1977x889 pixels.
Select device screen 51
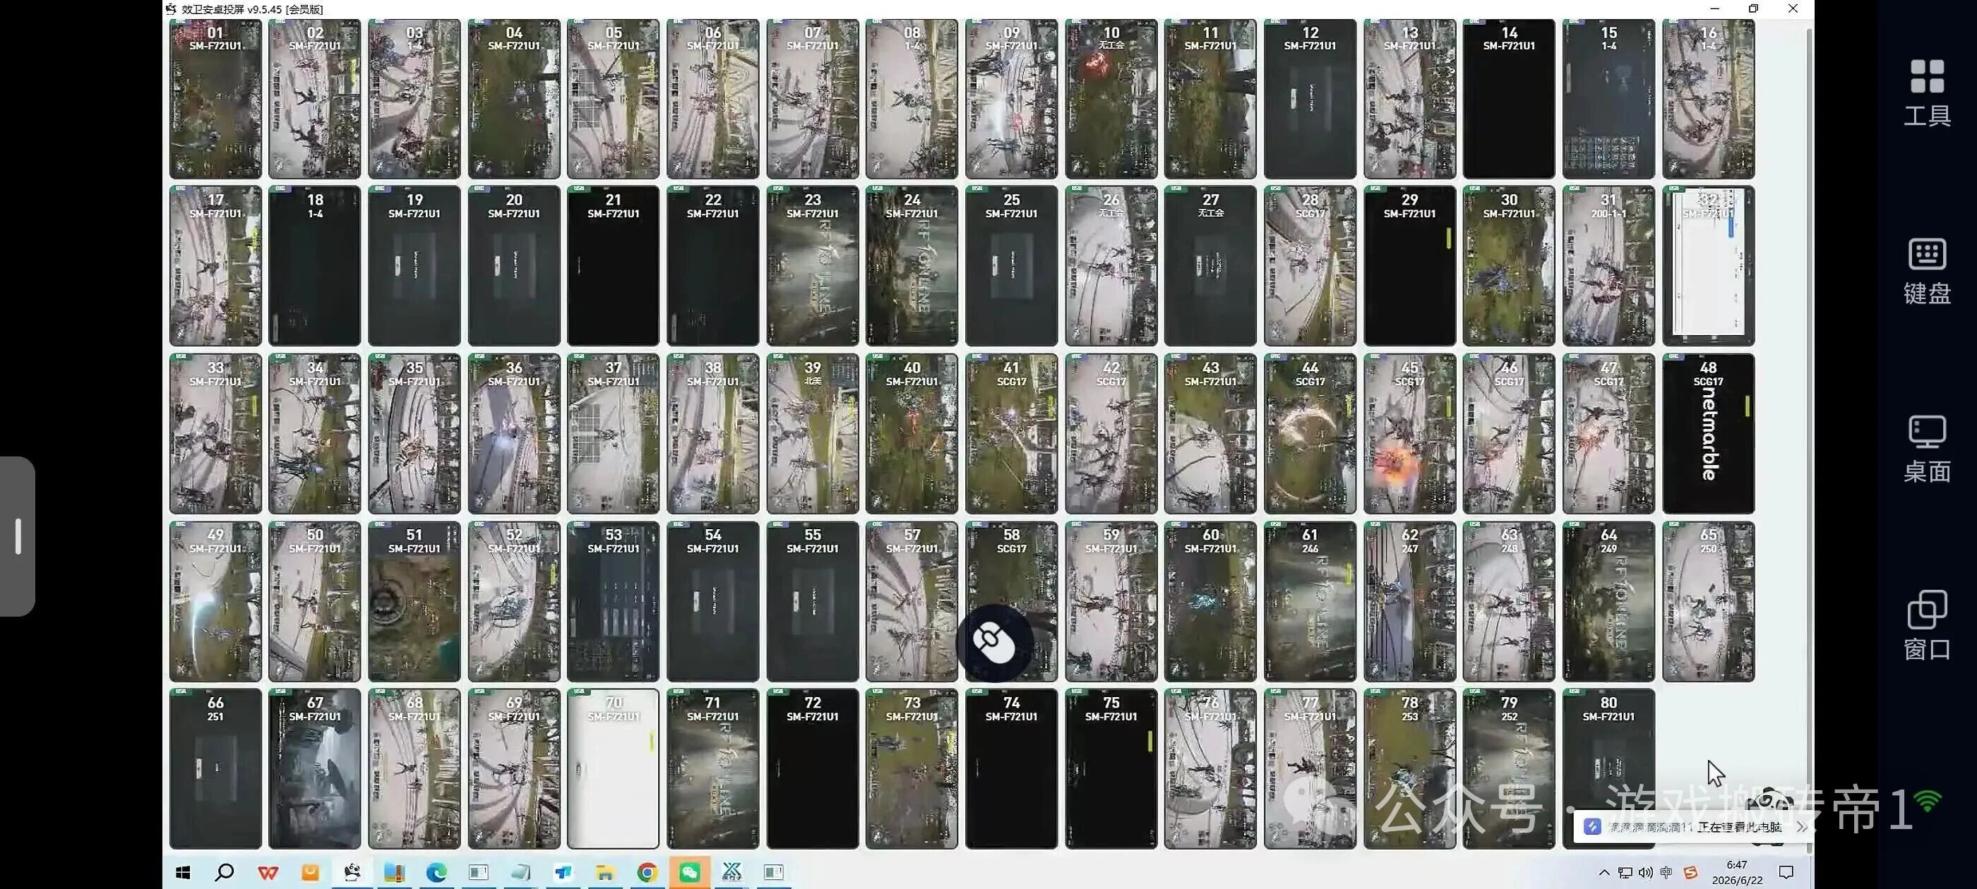coord(414,601)
